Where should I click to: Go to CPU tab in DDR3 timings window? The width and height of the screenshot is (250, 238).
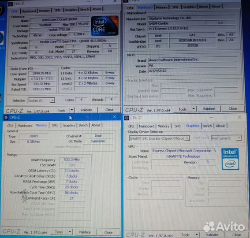[10, 126]
